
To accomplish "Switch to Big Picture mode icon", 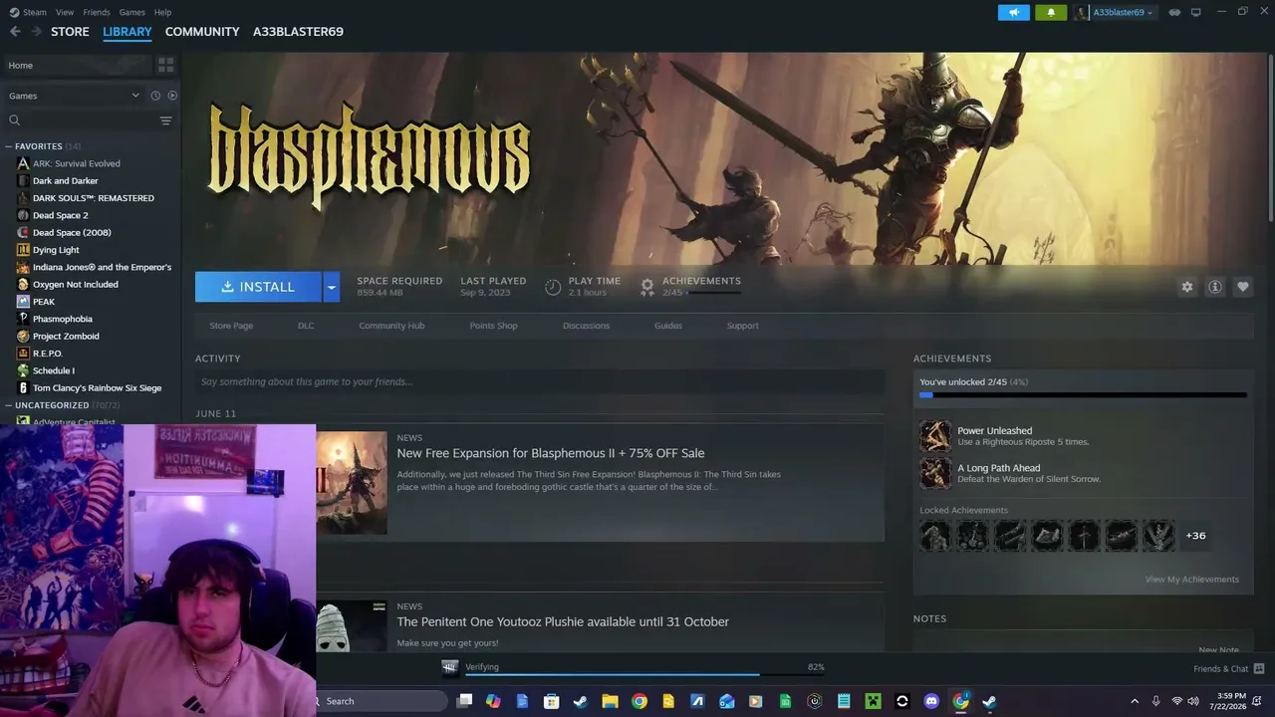I will point(1196,12).
